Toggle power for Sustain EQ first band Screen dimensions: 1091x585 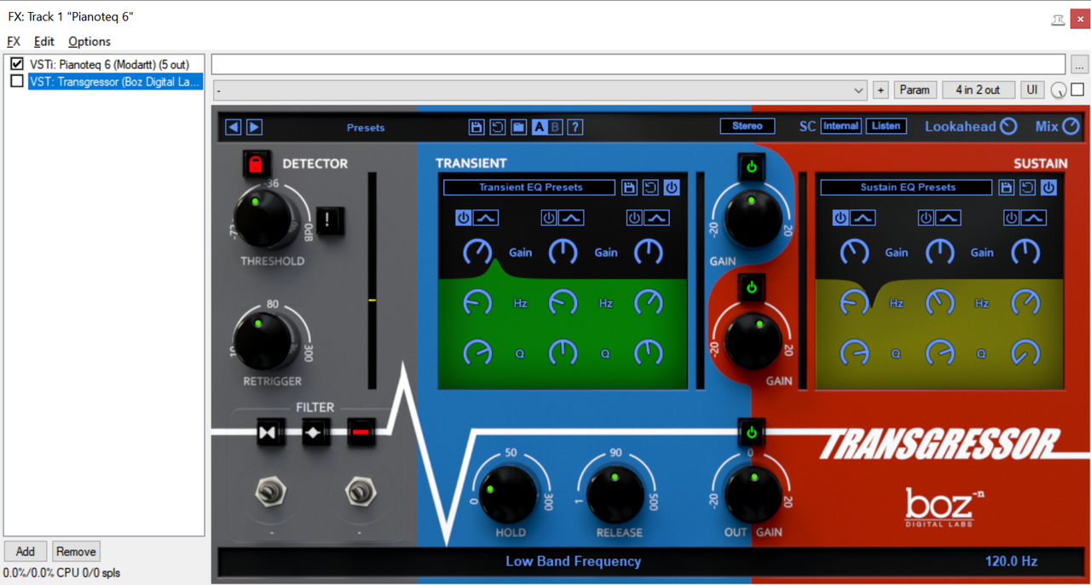tap(840, 218)
